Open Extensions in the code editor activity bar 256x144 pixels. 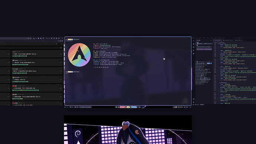coord(194,53)
